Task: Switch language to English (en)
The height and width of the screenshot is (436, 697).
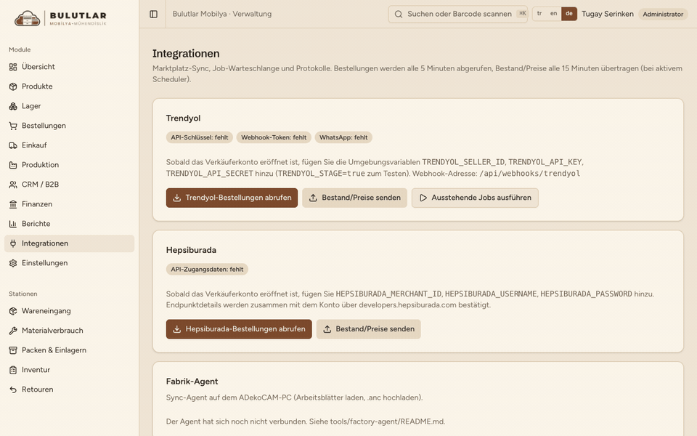Action: [x=553, y=14]
